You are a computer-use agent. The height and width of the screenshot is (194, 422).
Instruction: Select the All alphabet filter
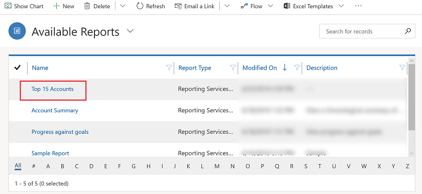pyautogui.click(x=18, y=166)
